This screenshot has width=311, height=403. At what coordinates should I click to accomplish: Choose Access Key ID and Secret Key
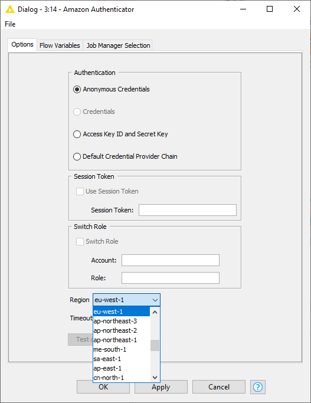click(77, 134)
